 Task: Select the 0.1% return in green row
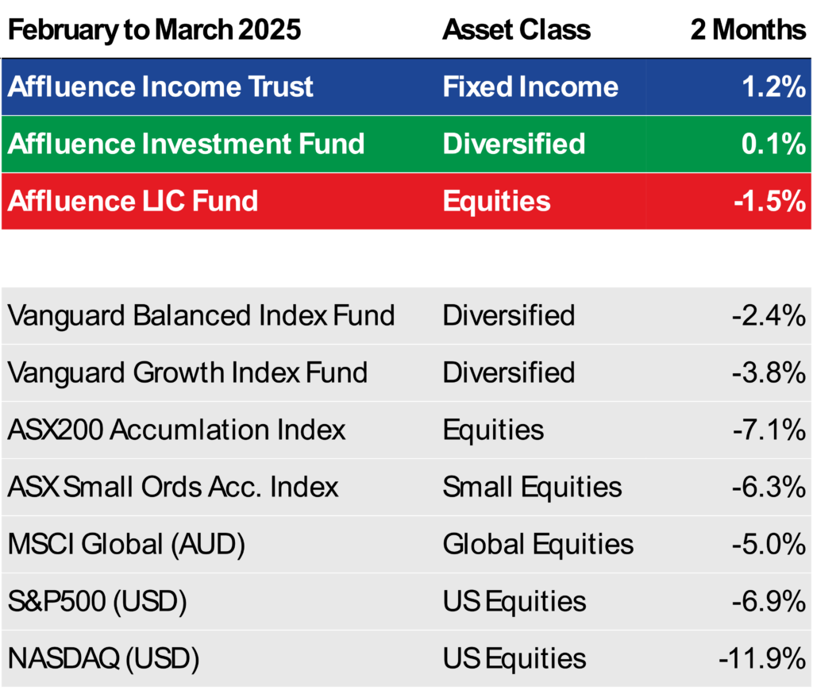[x=773, y=144]
